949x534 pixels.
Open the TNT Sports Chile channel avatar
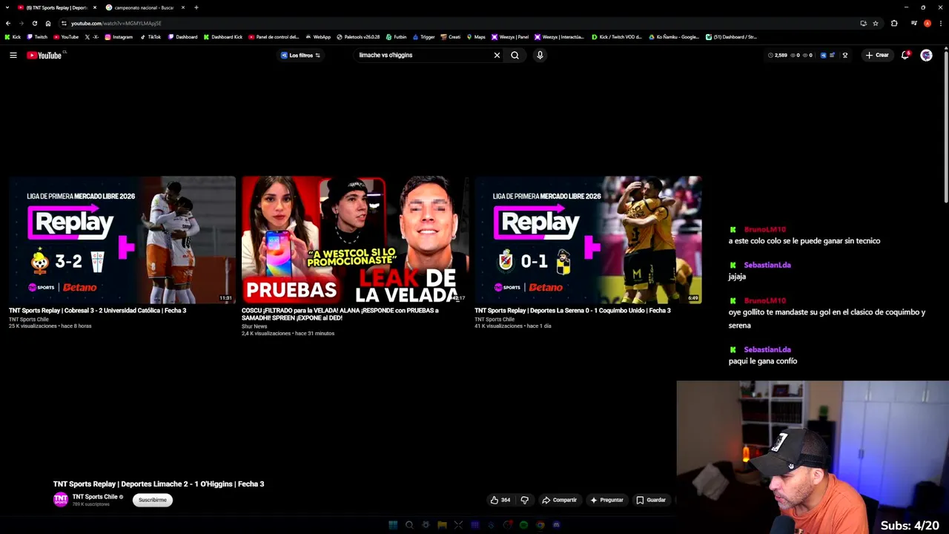click(x=61, y=499)
